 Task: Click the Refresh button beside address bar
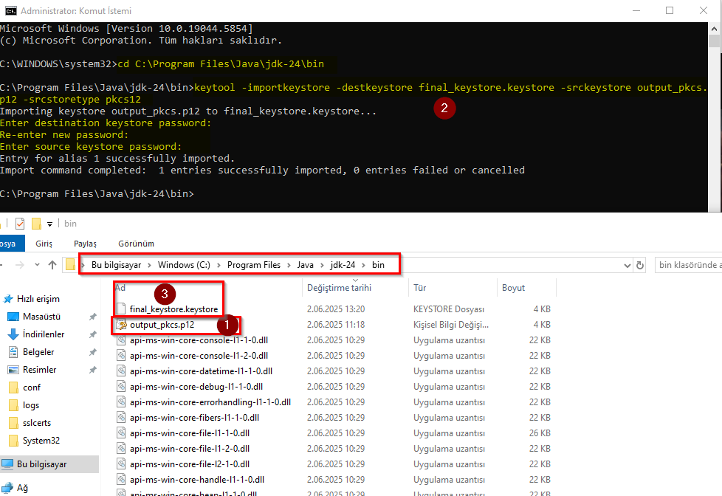[x=639, y=265]
